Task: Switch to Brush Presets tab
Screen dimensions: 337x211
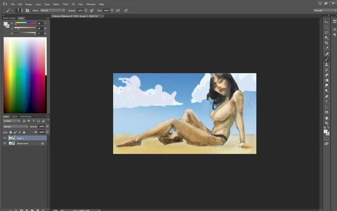Action: point(9,18)
